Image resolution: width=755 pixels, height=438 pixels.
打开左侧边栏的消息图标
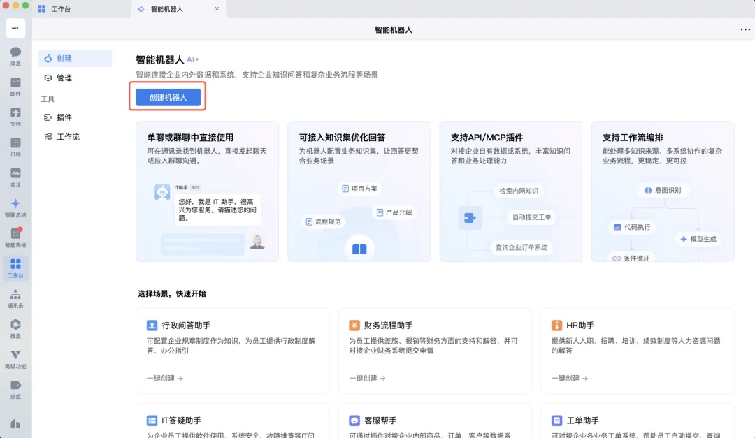(x=15, y=54)
